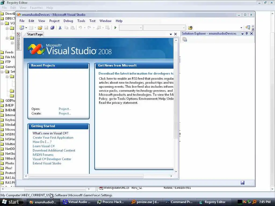275x206 pixels.
Task: Open the Tools menu
Action: 81,21
